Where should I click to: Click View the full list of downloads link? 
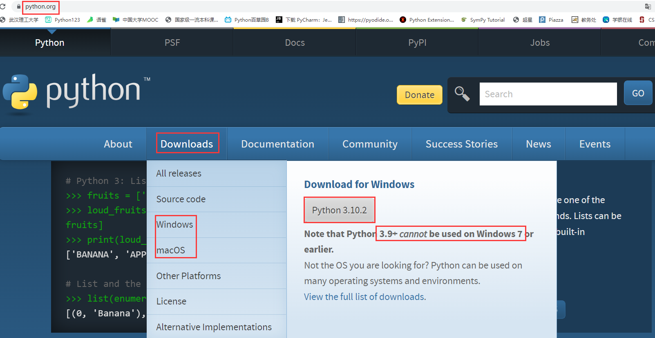pos(365,297)
